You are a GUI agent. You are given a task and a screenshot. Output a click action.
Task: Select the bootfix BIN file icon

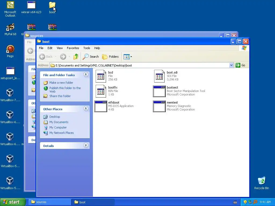[101, 91]
